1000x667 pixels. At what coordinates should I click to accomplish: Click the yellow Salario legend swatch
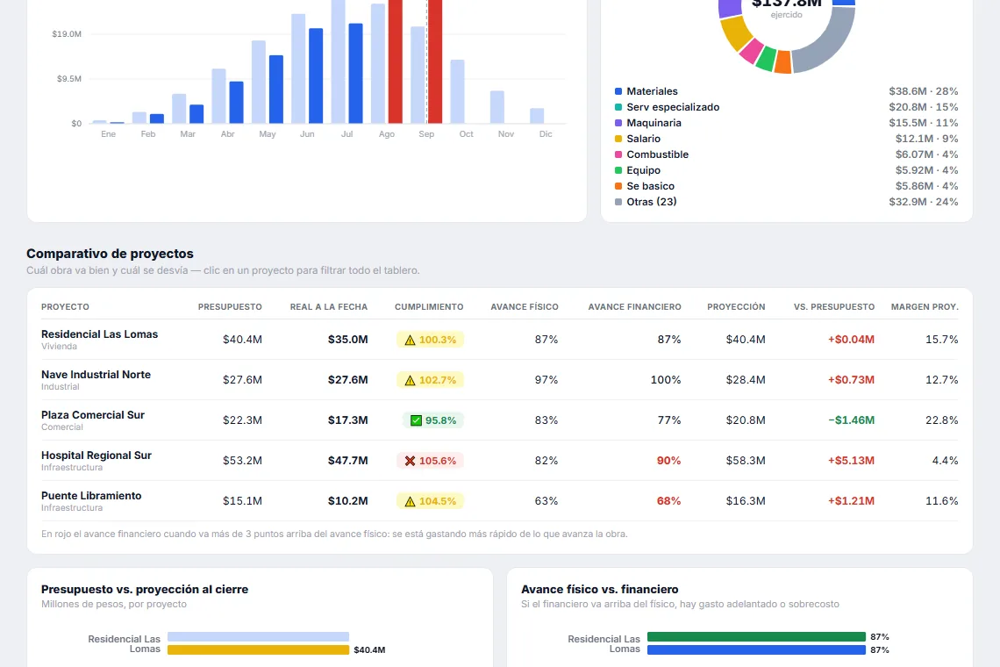(618, 139)
